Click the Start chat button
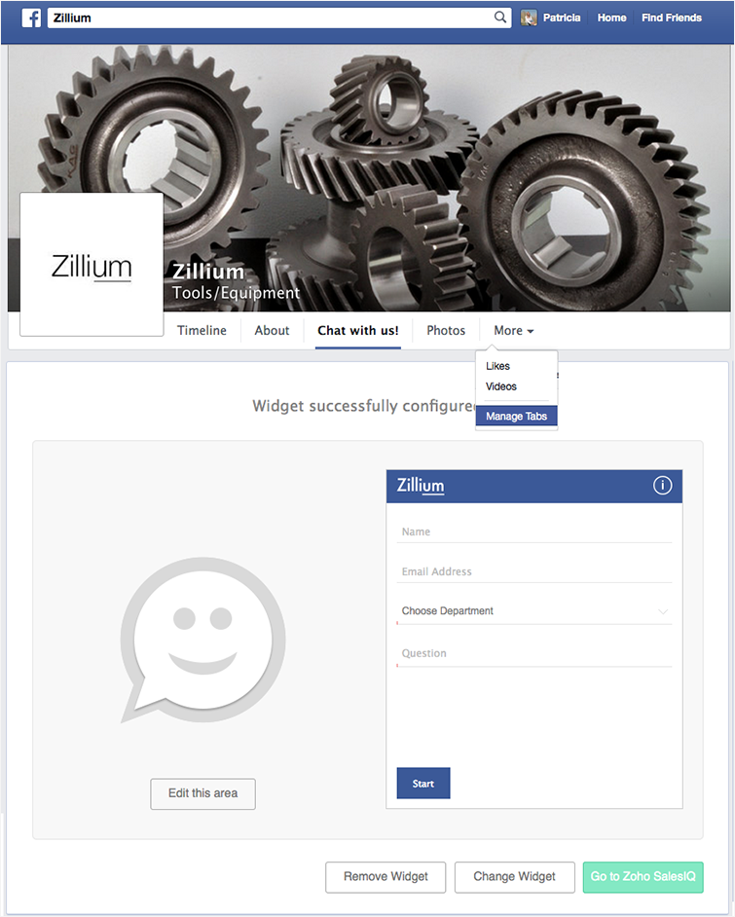Viewport: 735px width, 917px height. (x=423, y=783)
